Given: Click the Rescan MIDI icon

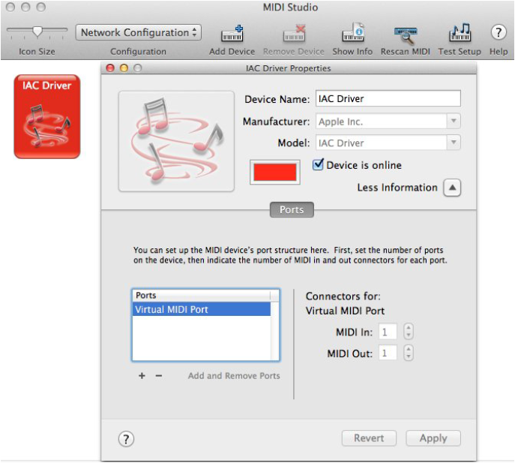Looking at the screenshot, I should click(x=406, y=35).
